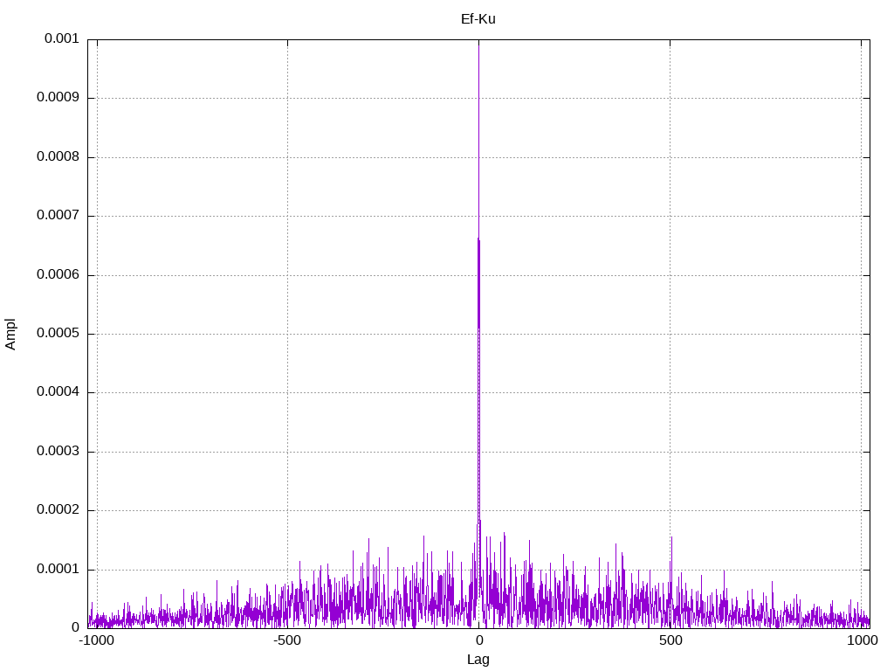Click the 0.0008 y-axis tick label
This screenshot has height=671, width=894.
(x=58, y=157)
